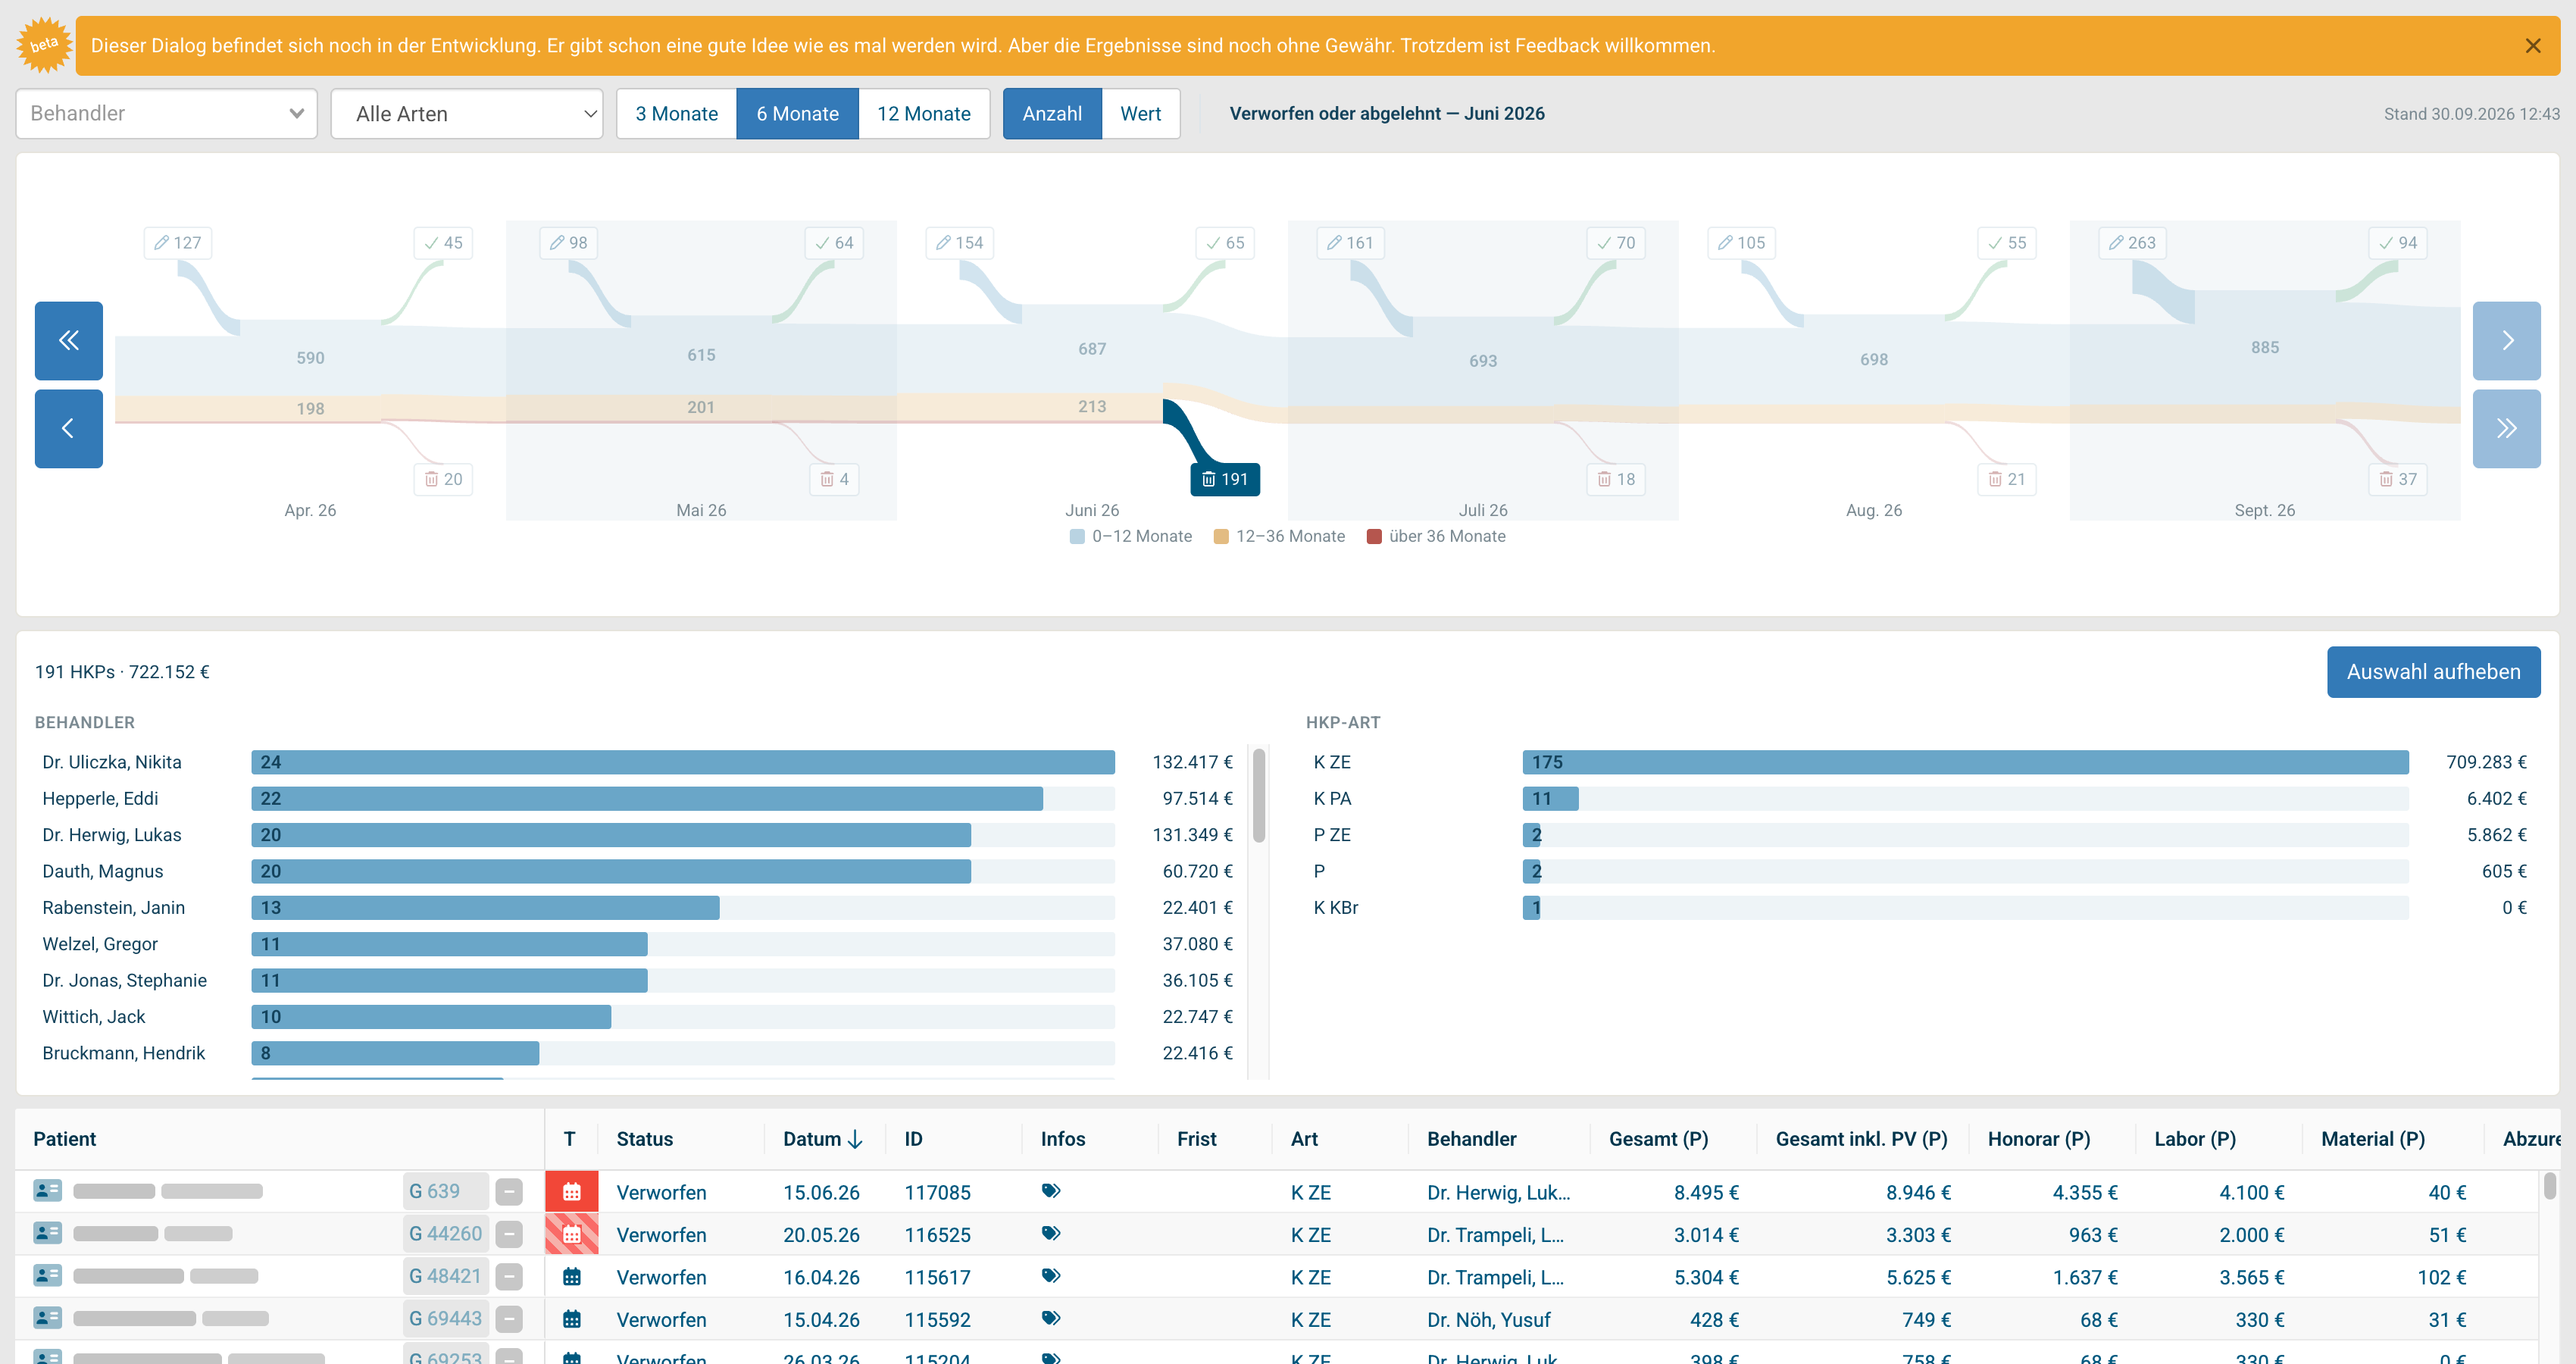Click striped calendar icon for ID 116525
The width and height of the screenshot is (2576, 1364).
click(x=572, y=1235)
